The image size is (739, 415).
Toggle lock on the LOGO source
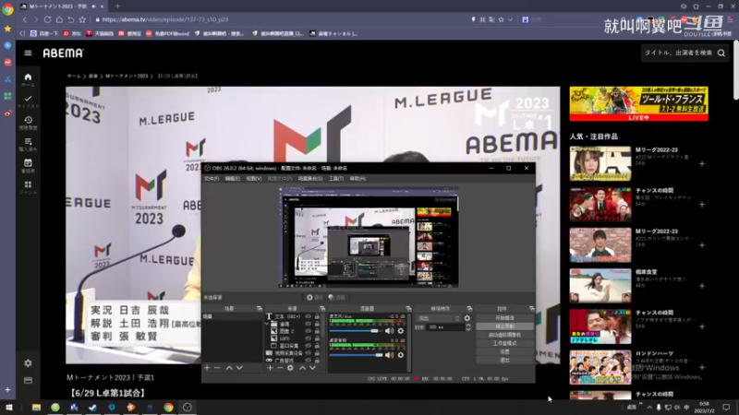tap(317, 338)
